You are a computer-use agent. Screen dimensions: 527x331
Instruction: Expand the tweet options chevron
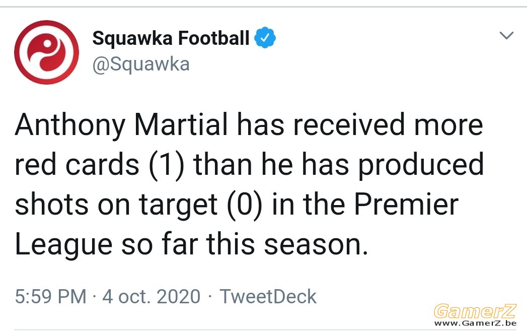point(506,35)
